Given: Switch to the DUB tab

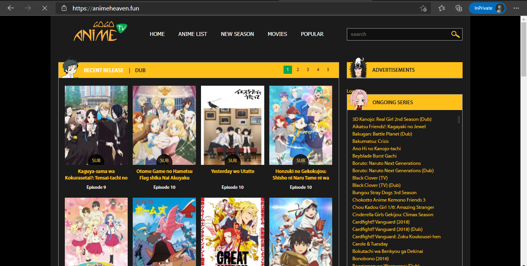Looking at the screenshot, I should 140,70.
